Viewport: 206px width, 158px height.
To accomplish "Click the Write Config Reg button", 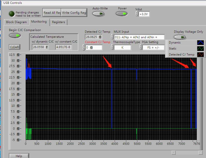I will click(x=74, y=13).
